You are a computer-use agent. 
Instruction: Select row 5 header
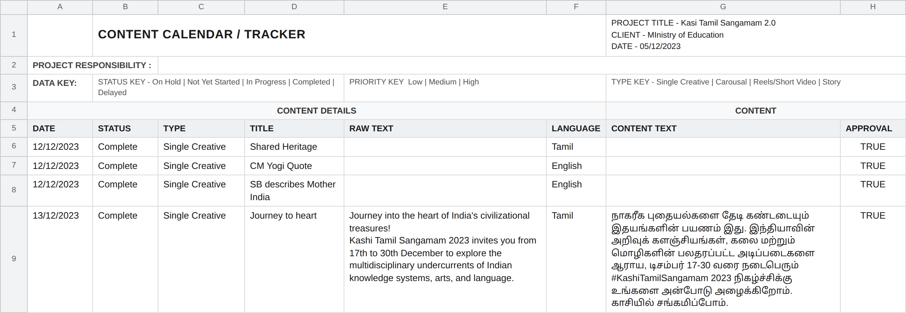coord(14,128)
